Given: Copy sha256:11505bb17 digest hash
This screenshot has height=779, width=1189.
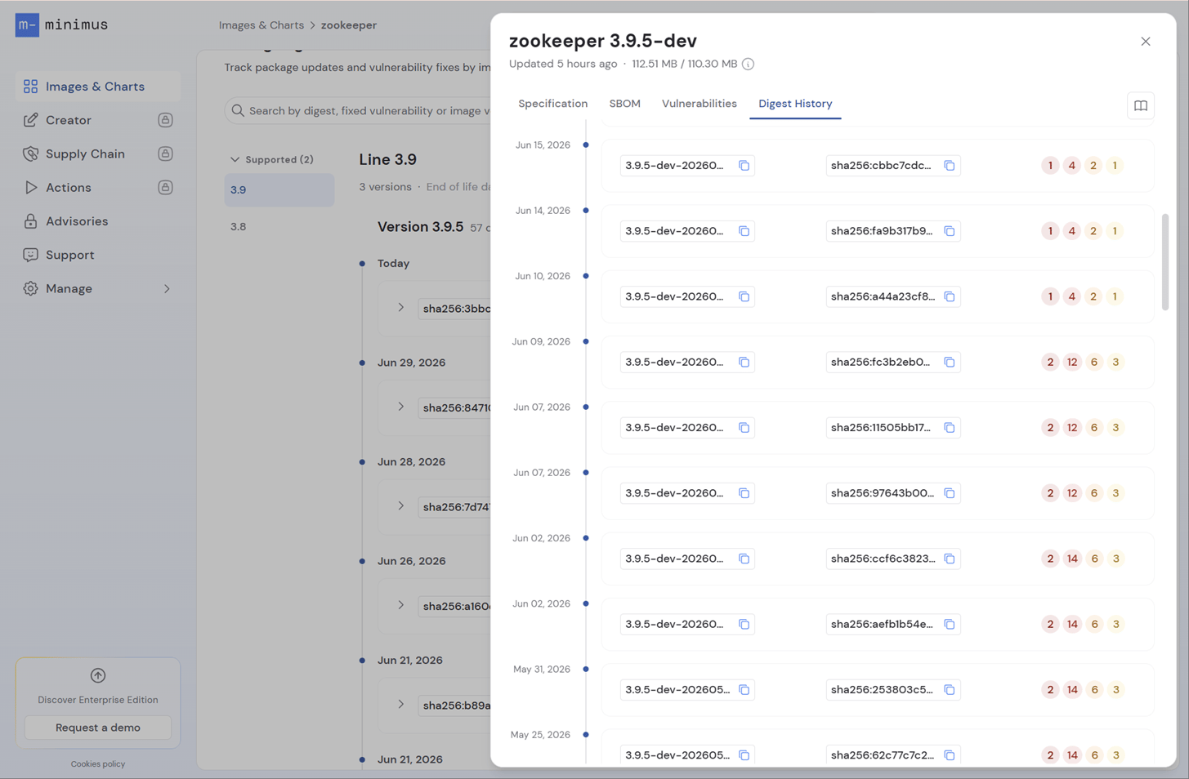Looking at the screenshot, I should point(950,427).
